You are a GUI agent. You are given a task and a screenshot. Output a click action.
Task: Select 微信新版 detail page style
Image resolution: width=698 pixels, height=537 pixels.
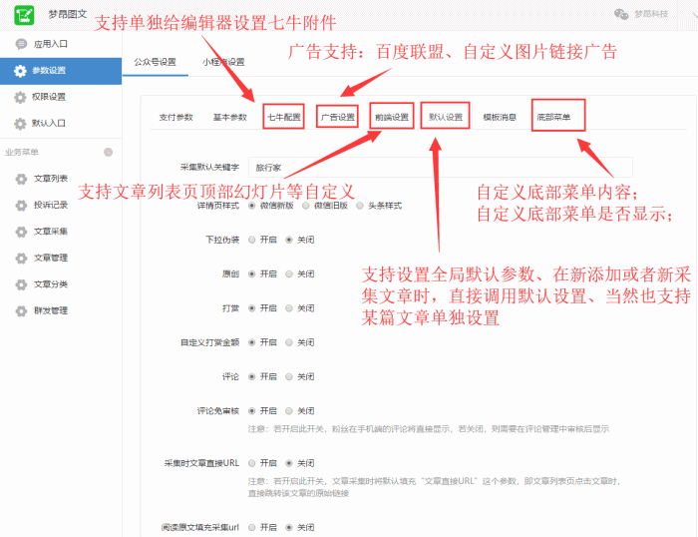coord(252,206)
